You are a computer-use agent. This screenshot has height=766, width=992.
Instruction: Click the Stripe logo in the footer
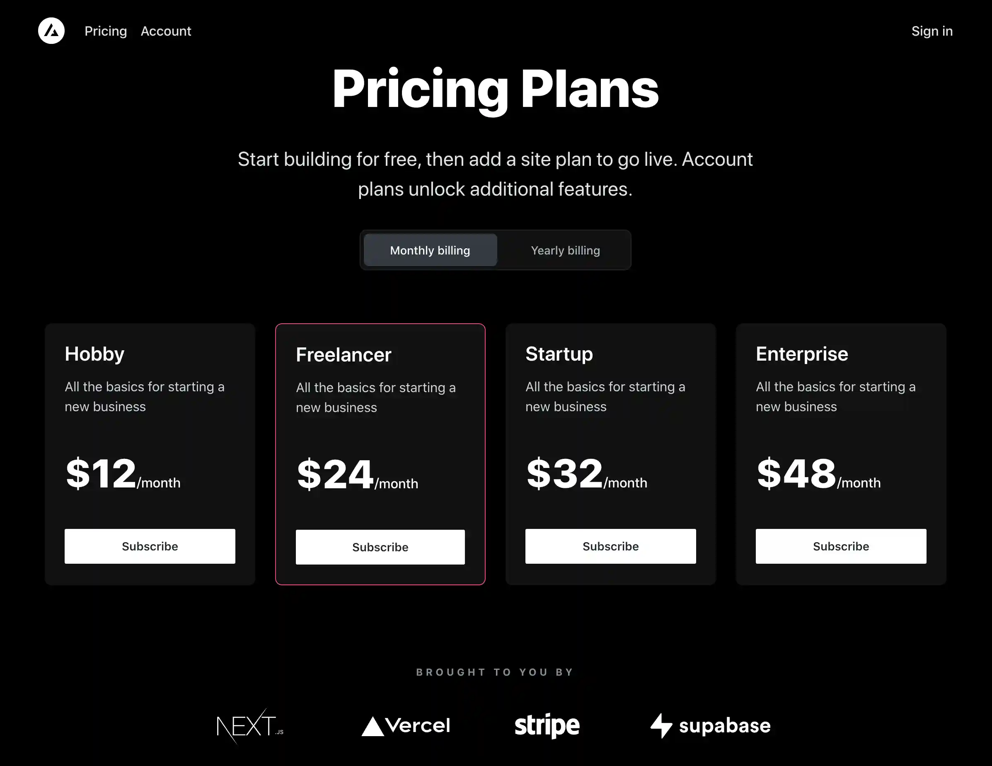click(x=547, y=725)
